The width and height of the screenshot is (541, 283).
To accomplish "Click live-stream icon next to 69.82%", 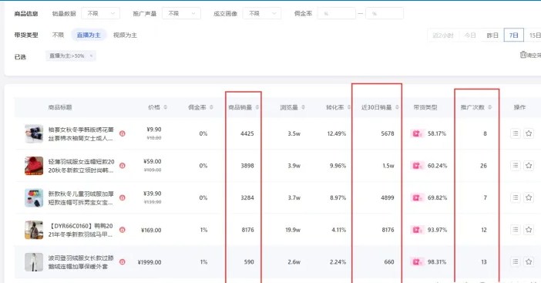I will pyautogui.click(x=417, y=197).
